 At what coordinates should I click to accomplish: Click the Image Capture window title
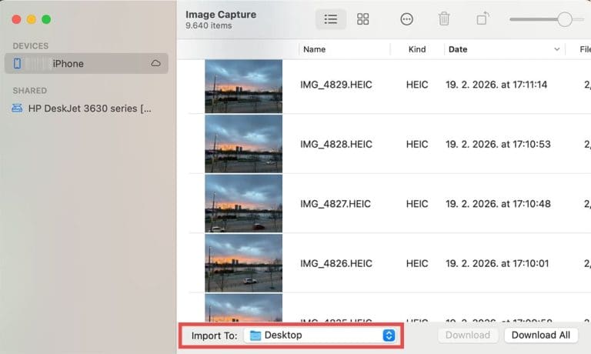click(x=221, y=15)
